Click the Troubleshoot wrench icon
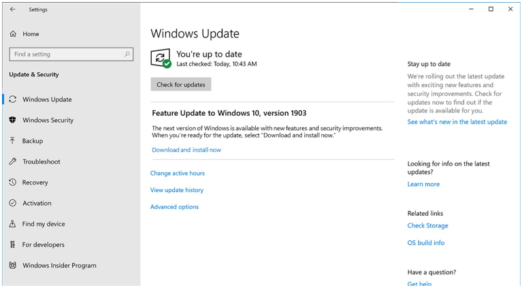 pos(13,161)
